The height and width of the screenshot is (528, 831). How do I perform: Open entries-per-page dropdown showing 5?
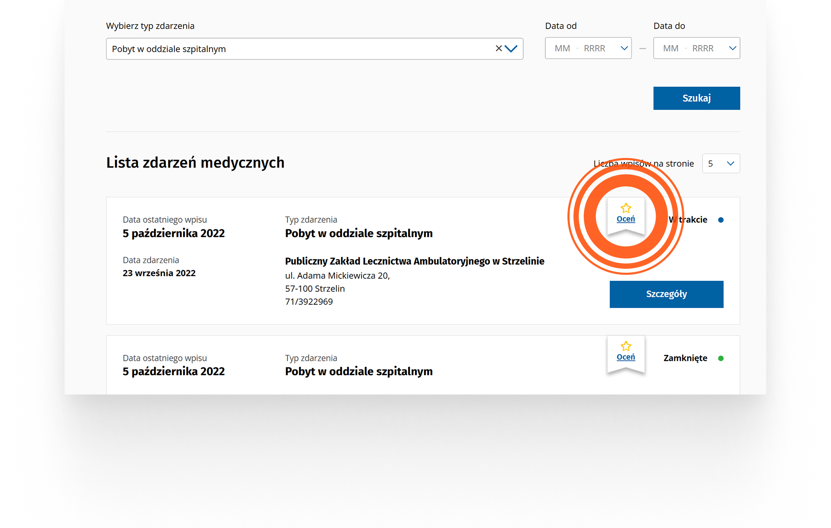(721, 164)
